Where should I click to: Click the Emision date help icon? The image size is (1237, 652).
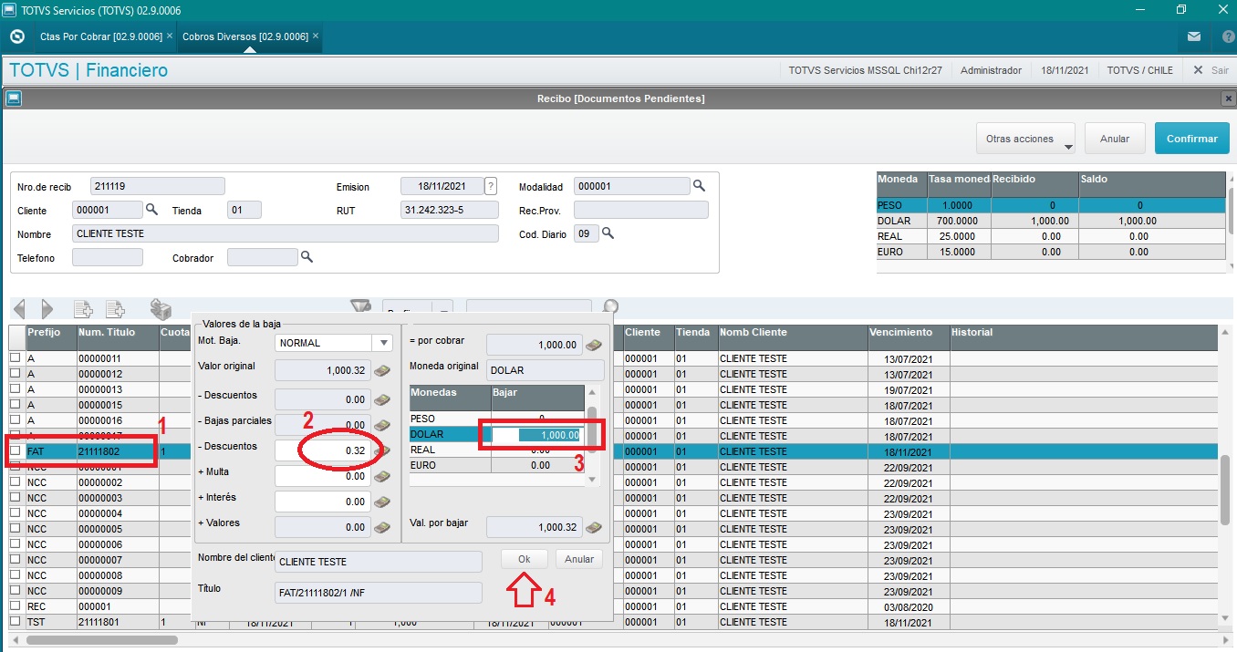pos(491,186)
